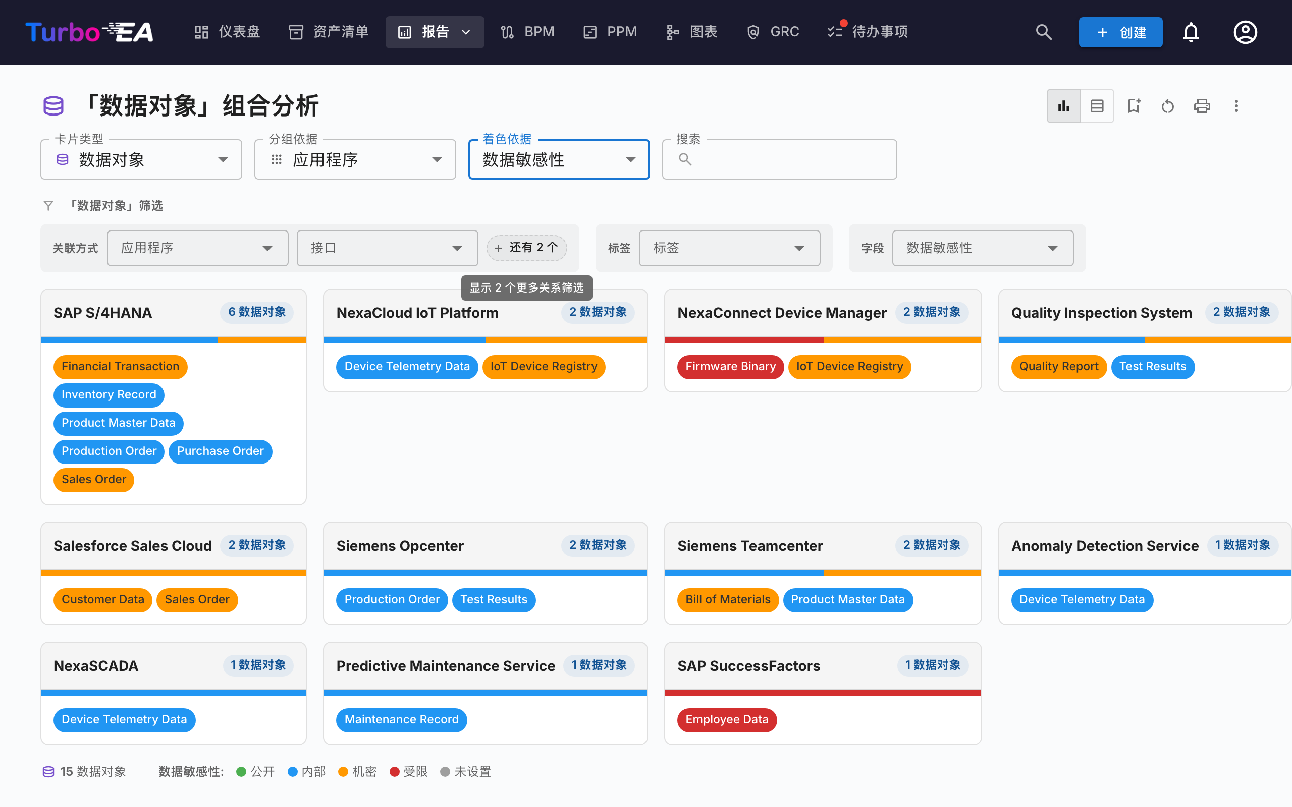The width and height of the screenshot is (1292, 807).
Task: Open 接口 relation filter dropdown
Action: pyautogui.click(x=387, y=248)
